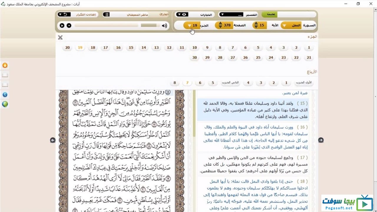Click the الآية value field showing 15

[x=262, y=25]
